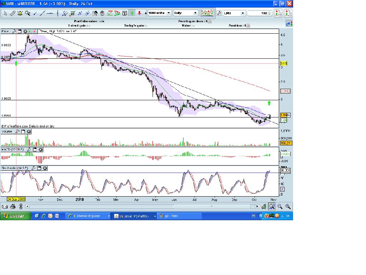The image size is (366, 275).
Task: Select the vertical line drawing tool
Action: click(x=58, y=13)
